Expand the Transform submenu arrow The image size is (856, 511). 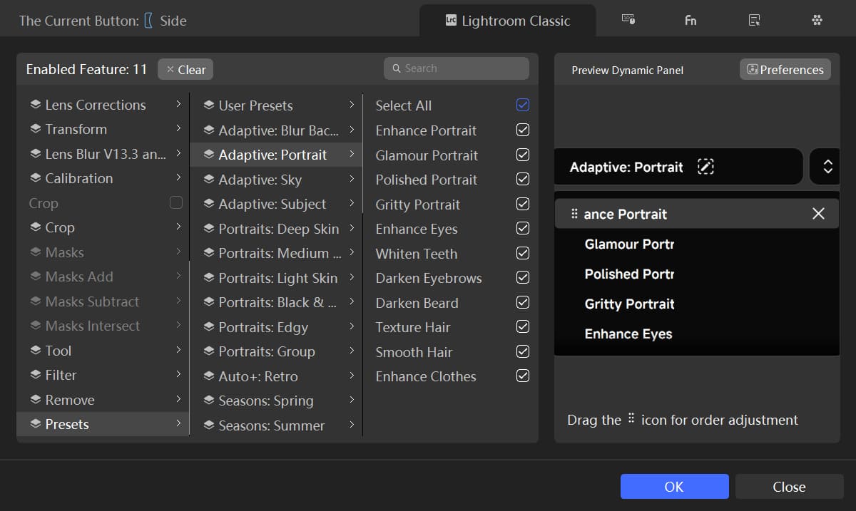[178, 129]
